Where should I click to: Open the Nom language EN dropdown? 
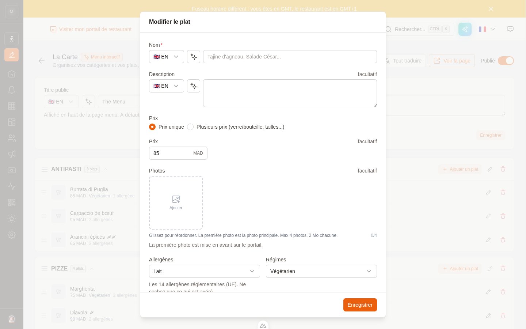[167, 57]
